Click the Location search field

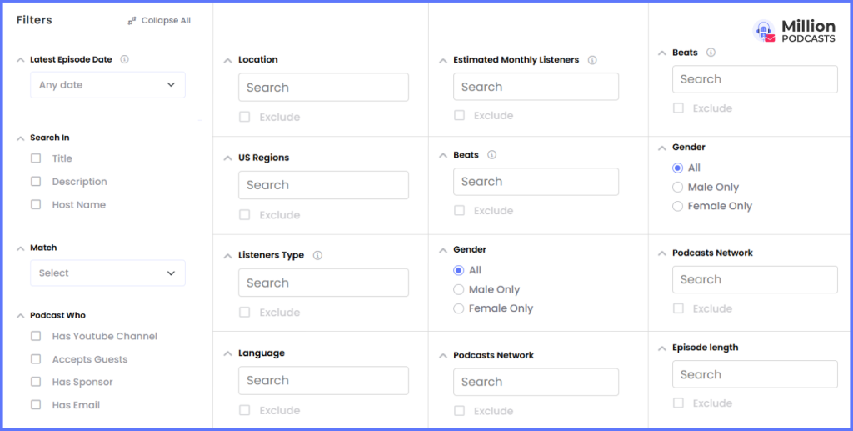pos(323,88)
